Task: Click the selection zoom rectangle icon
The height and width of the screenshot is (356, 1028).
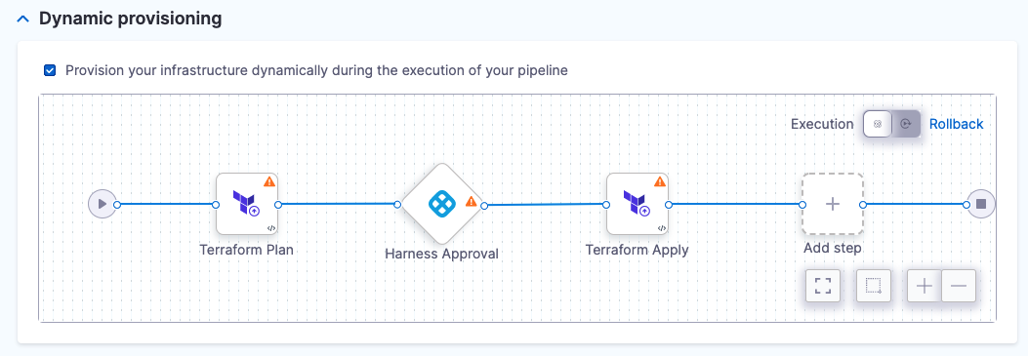Action: pyautogui.click(x=874, y=286)
